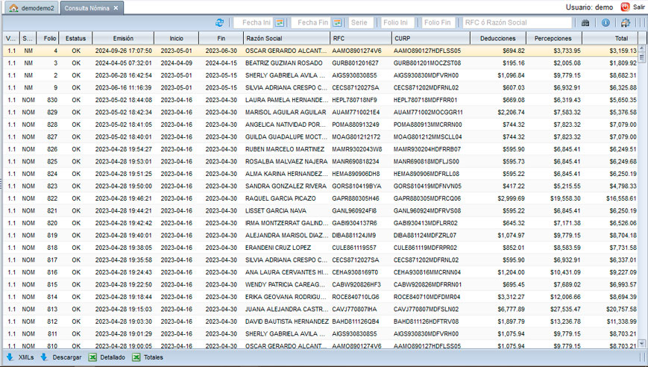Select the ERANDENI CRUZ LOPEZ name cell
This screenshot has width=648, height=367.
point(278,248)
